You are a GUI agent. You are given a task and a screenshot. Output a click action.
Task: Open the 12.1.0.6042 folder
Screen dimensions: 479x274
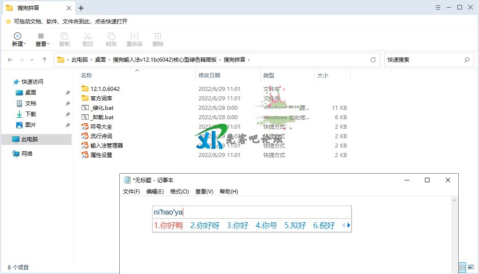pos(104,89)
